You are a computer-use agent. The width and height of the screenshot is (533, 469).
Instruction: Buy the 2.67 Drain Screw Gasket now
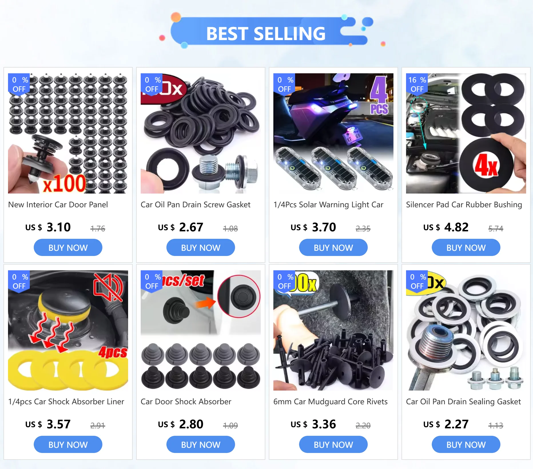(x=201, y=248)
